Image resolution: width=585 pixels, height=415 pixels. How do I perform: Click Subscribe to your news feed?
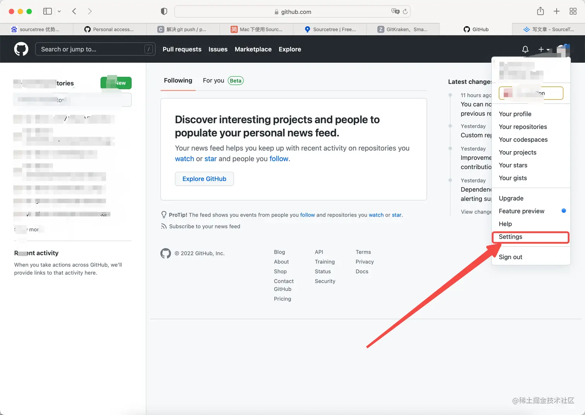[205, 226]
